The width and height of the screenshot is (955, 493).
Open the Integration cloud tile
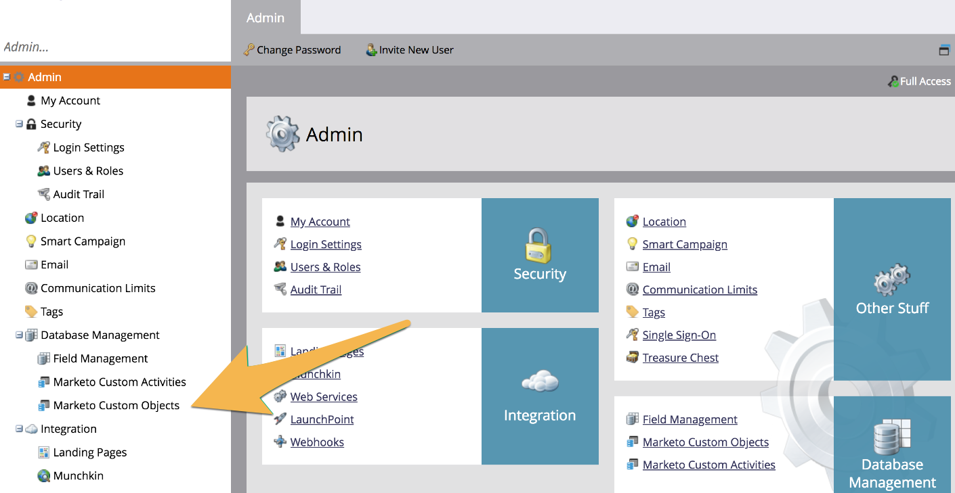(x=540, y=396)
